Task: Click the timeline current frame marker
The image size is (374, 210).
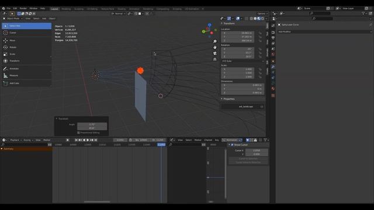Action: (x=161, y=145)
